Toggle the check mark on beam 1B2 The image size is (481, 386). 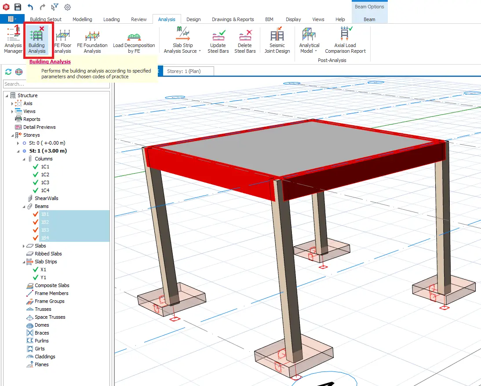[36, 222]
